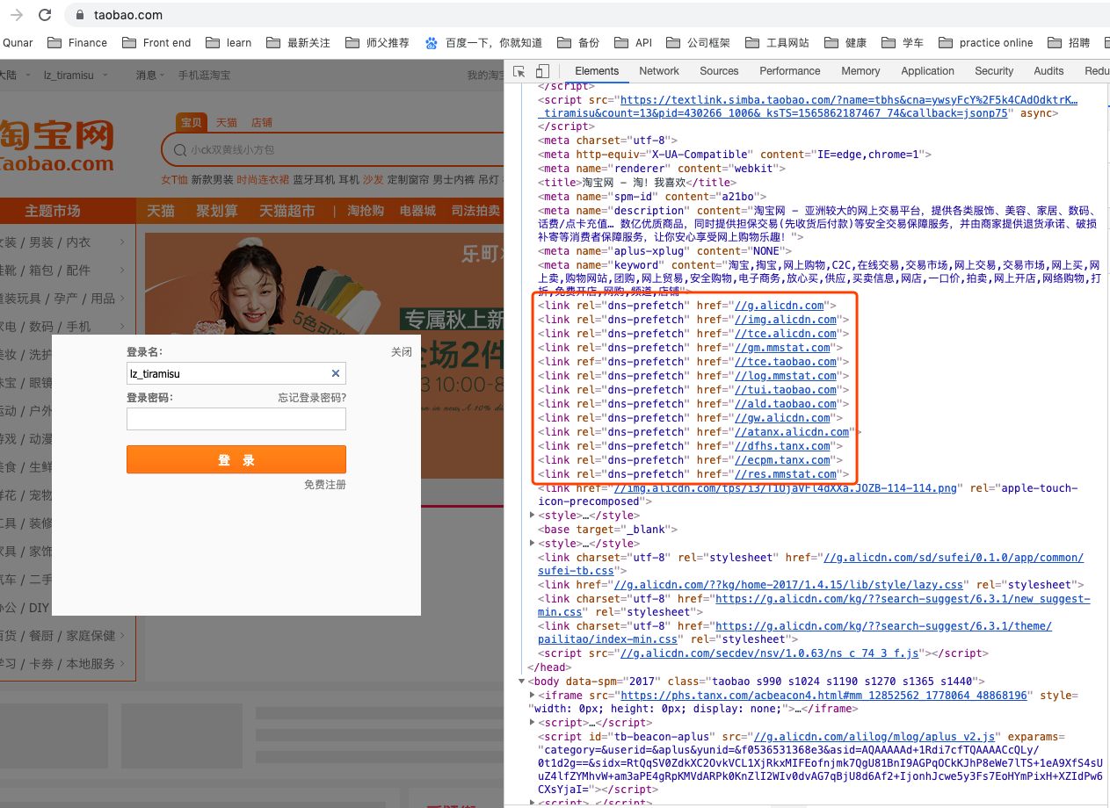Open the 工具网站 bookmark folder
This screenshot has width=1110, height=808.
pos(778,42)
